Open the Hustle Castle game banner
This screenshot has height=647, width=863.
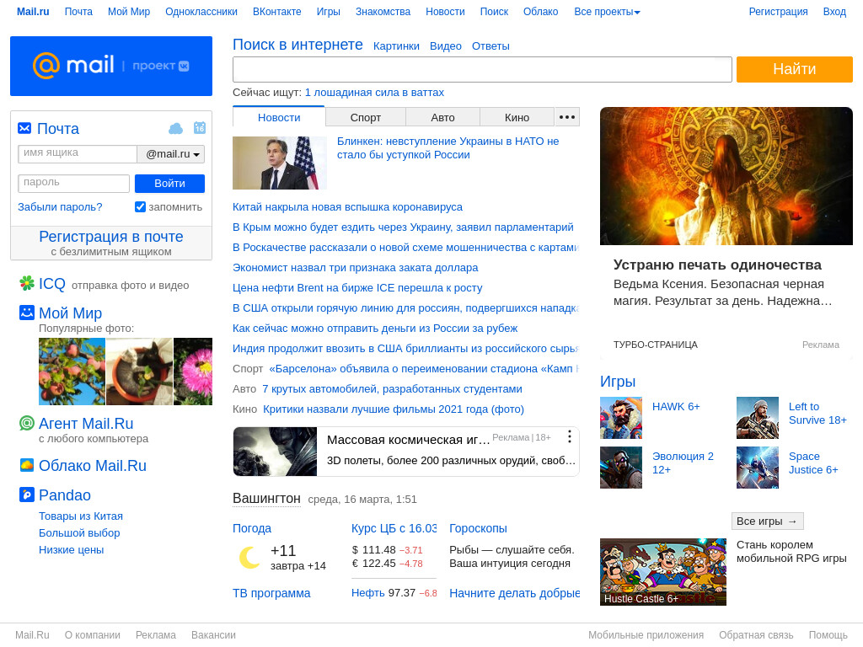(663, 572)
